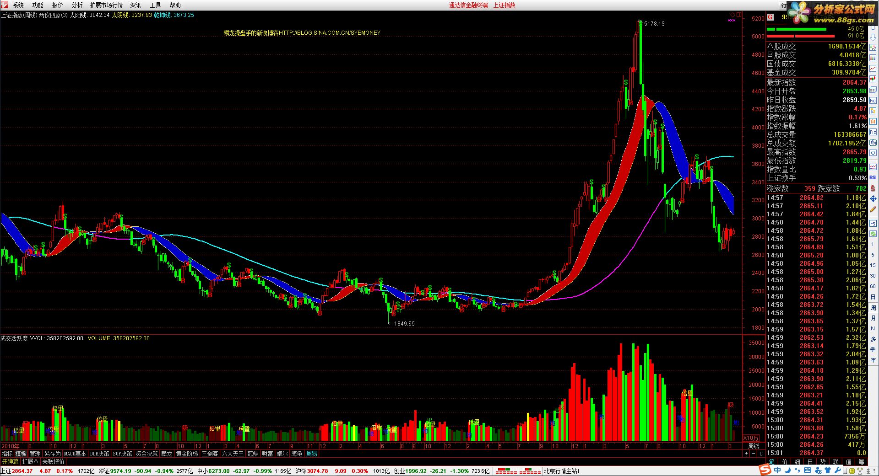Select the 黄金阶梯 indicator tab
The image size is (879, 476).
(x=187, y=454)
